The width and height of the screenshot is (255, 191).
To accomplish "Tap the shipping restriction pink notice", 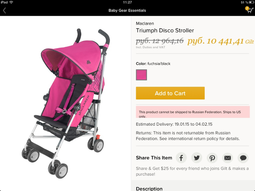I will pos(193,112).
